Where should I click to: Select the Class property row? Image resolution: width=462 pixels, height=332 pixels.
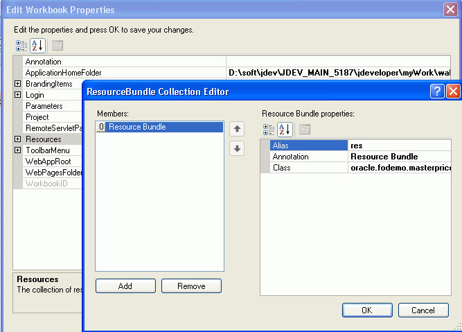pyautogui.click(x=308, y=168)
